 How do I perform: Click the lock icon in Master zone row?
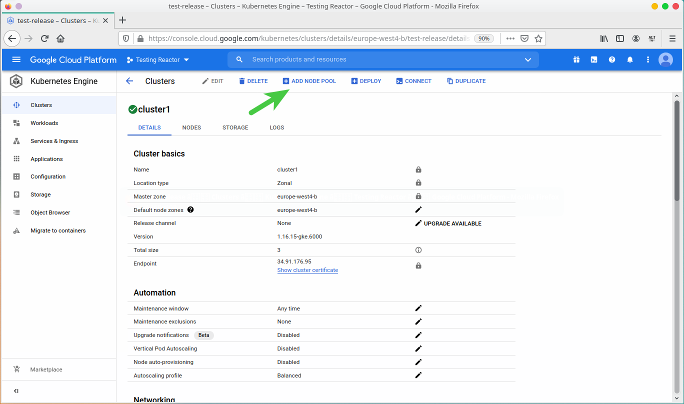pyautogui.click(x=418, y=196)
